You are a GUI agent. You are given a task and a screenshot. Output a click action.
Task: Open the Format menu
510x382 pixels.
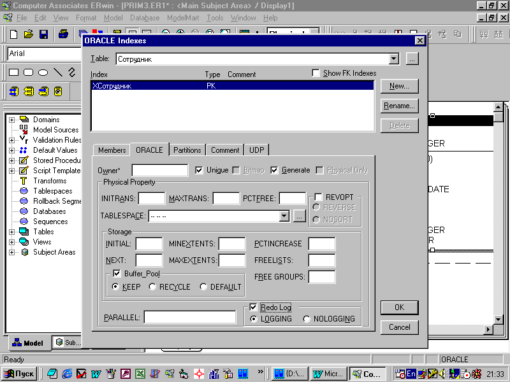pyautogui.click(x=86, y=18)
